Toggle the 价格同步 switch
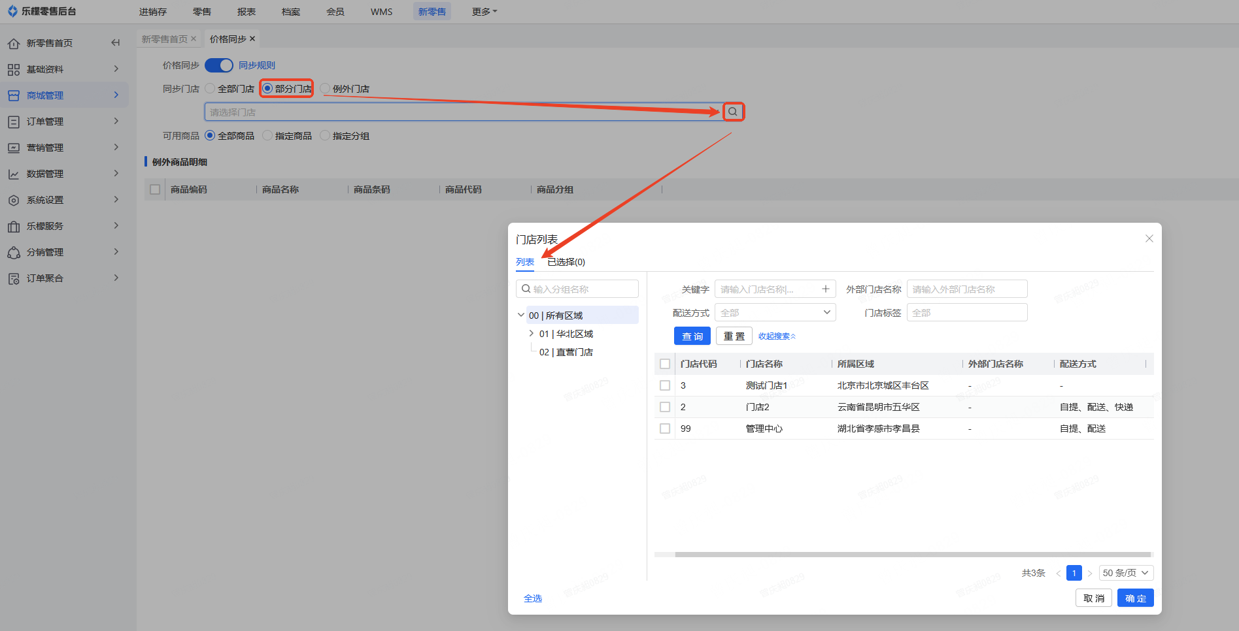Viewport: 1239px width, 631px height. [x=219, y=65]
